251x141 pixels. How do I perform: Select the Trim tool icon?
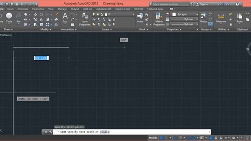(47, 14)
